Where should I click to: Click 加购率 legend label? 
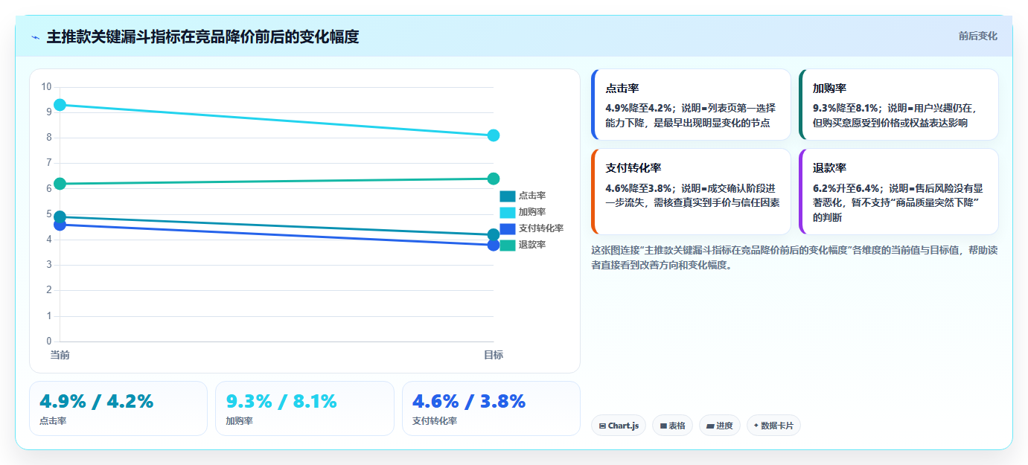[x=532, y=212]
